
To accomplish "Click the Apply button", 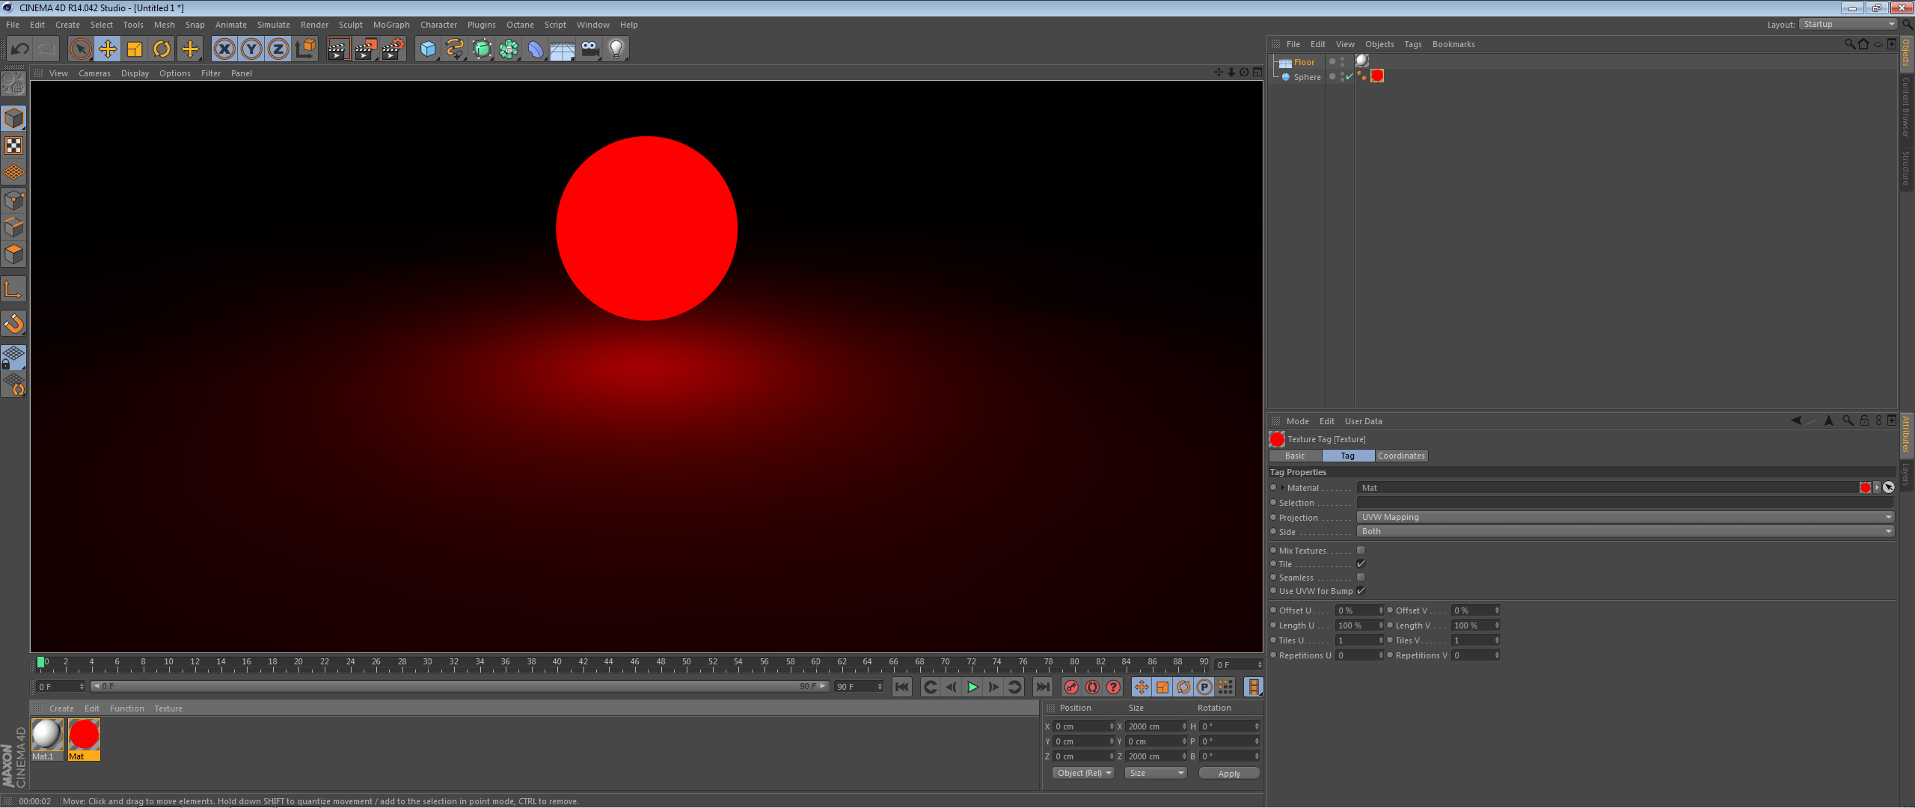I will [1229, 773].
